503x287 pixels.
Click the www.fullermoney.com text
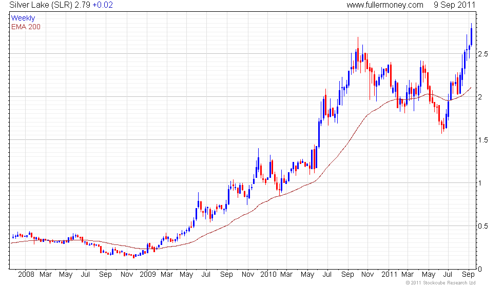[x=385, y=5]
